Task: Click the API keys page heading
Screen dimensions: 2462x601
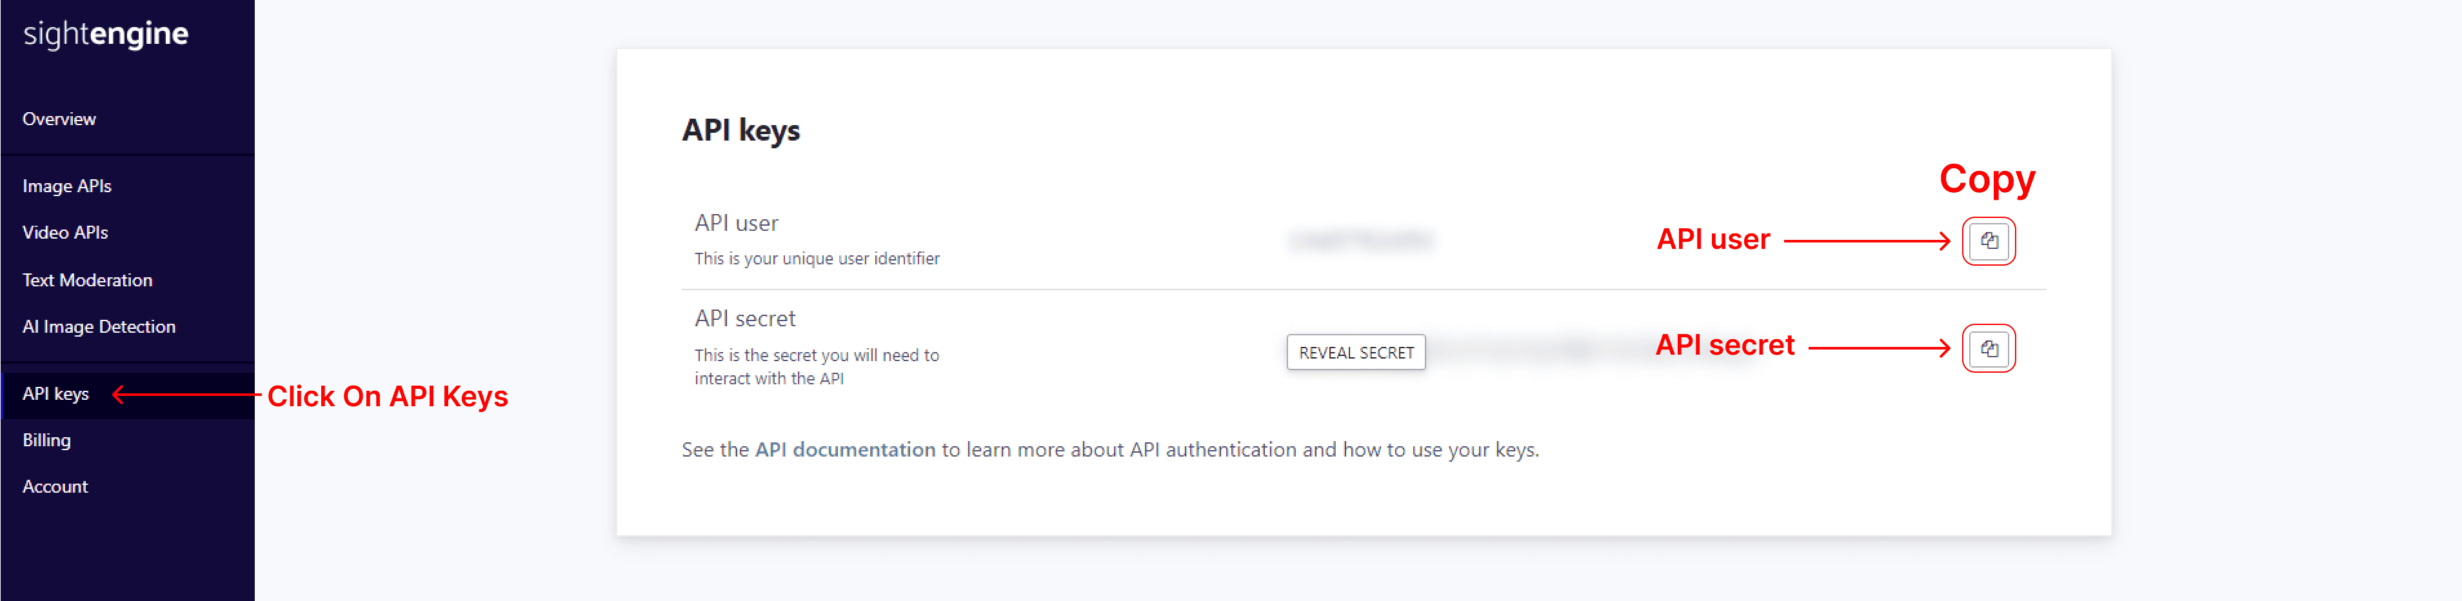Action: (x=740, y=130)
